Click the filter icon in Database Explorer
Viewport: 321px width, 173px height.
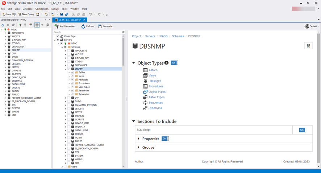point(42,25)
